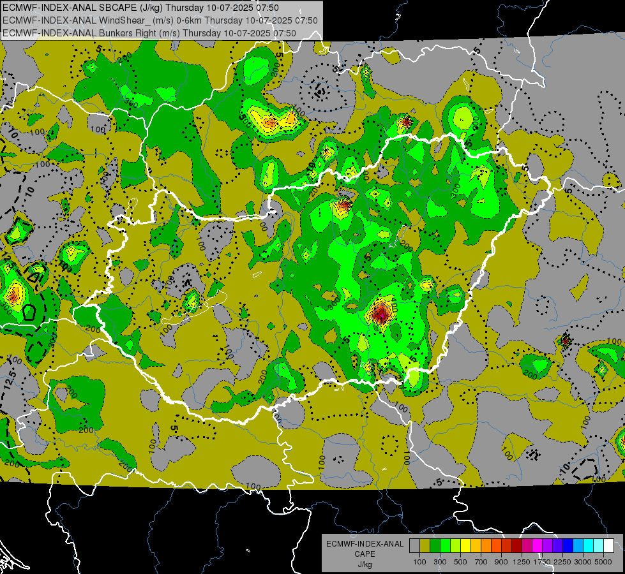The height and width of the screenshot is (574, 625).
Task: Click the J/kg unit label in legend
Action: 365,564
